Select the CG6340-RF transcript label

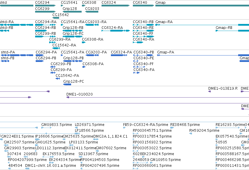pyautogui.click(x=143, y=34)
